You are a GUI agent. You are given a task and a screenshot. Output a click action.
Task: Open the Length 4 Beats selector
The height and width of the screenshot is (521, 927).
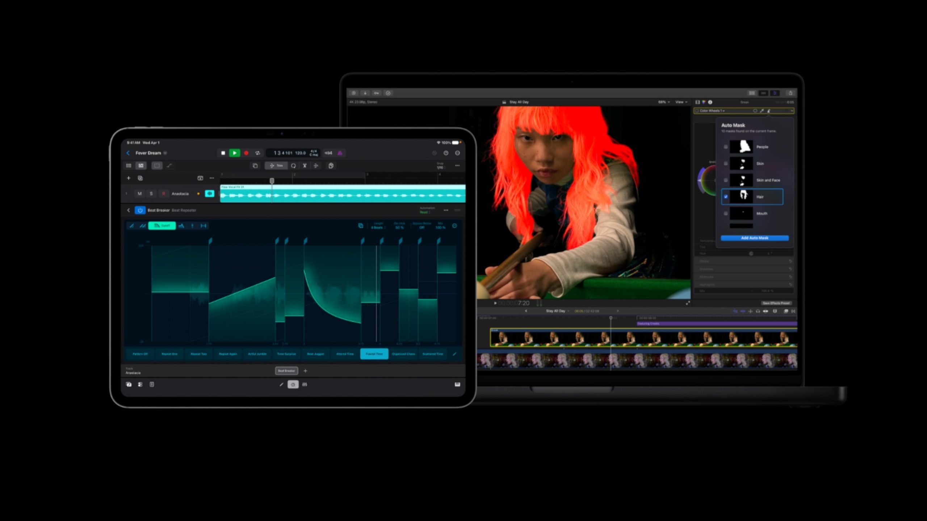pos(378,226)
